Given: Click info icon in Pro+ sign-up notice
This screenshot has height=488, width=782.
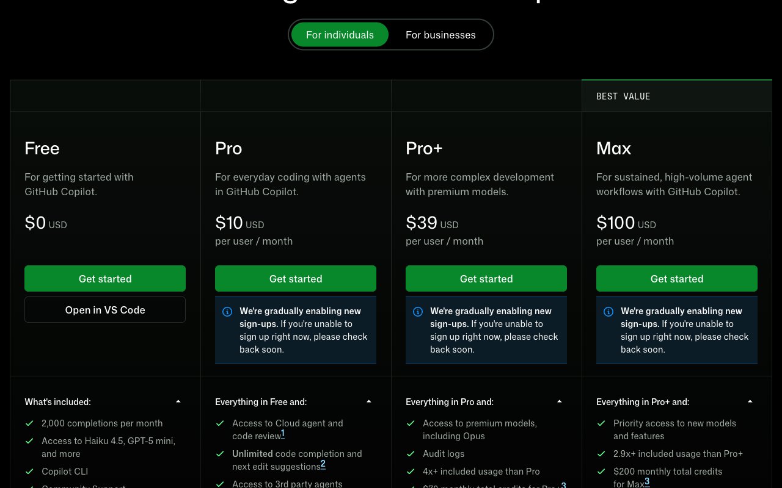Looking at the screenshot, I should (418, 312).
